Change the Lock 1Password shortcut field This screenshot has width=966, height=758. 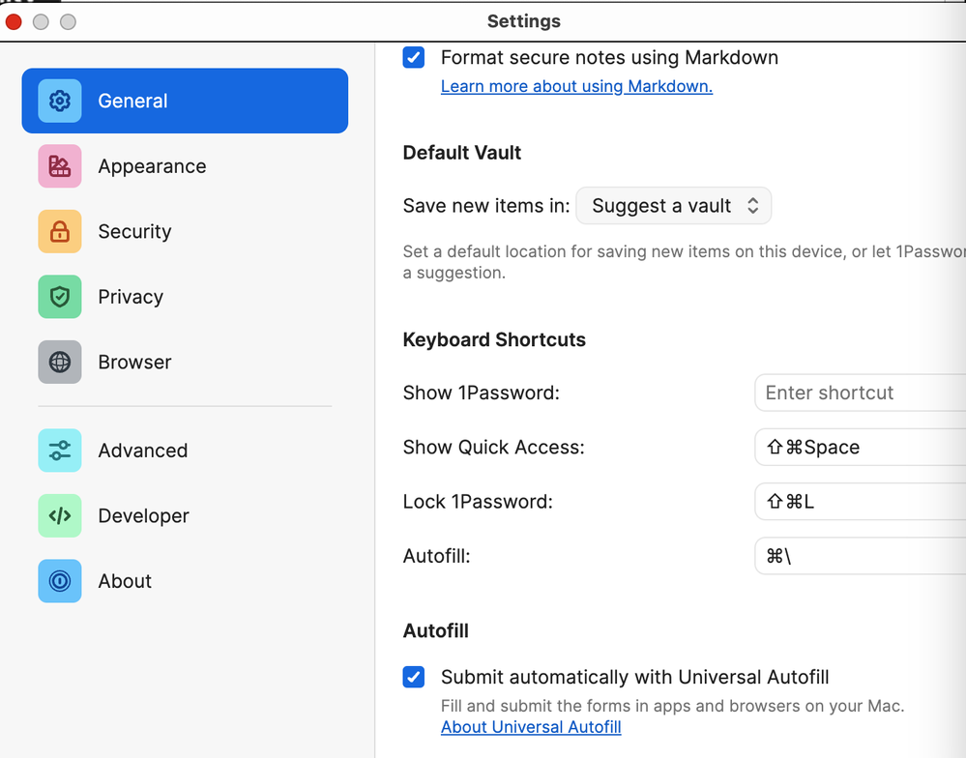point(859,502)
